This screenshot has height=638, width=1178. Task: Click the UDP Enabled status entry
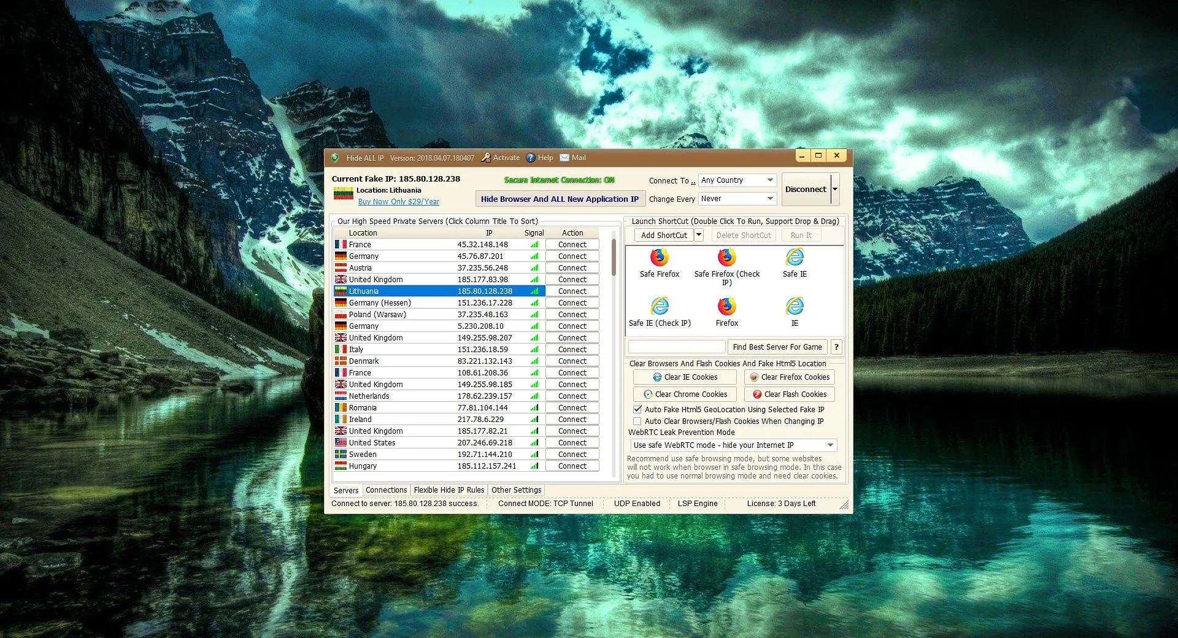(637, 504)
